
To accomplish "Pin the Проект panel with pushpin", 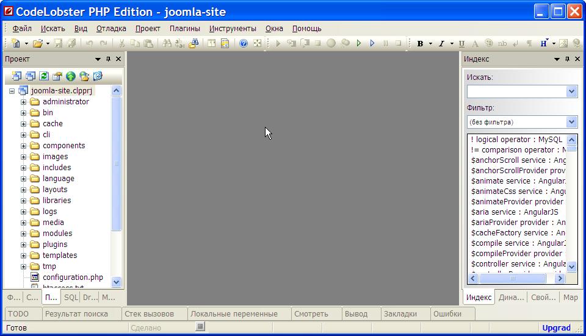I will tap(109, 59).
